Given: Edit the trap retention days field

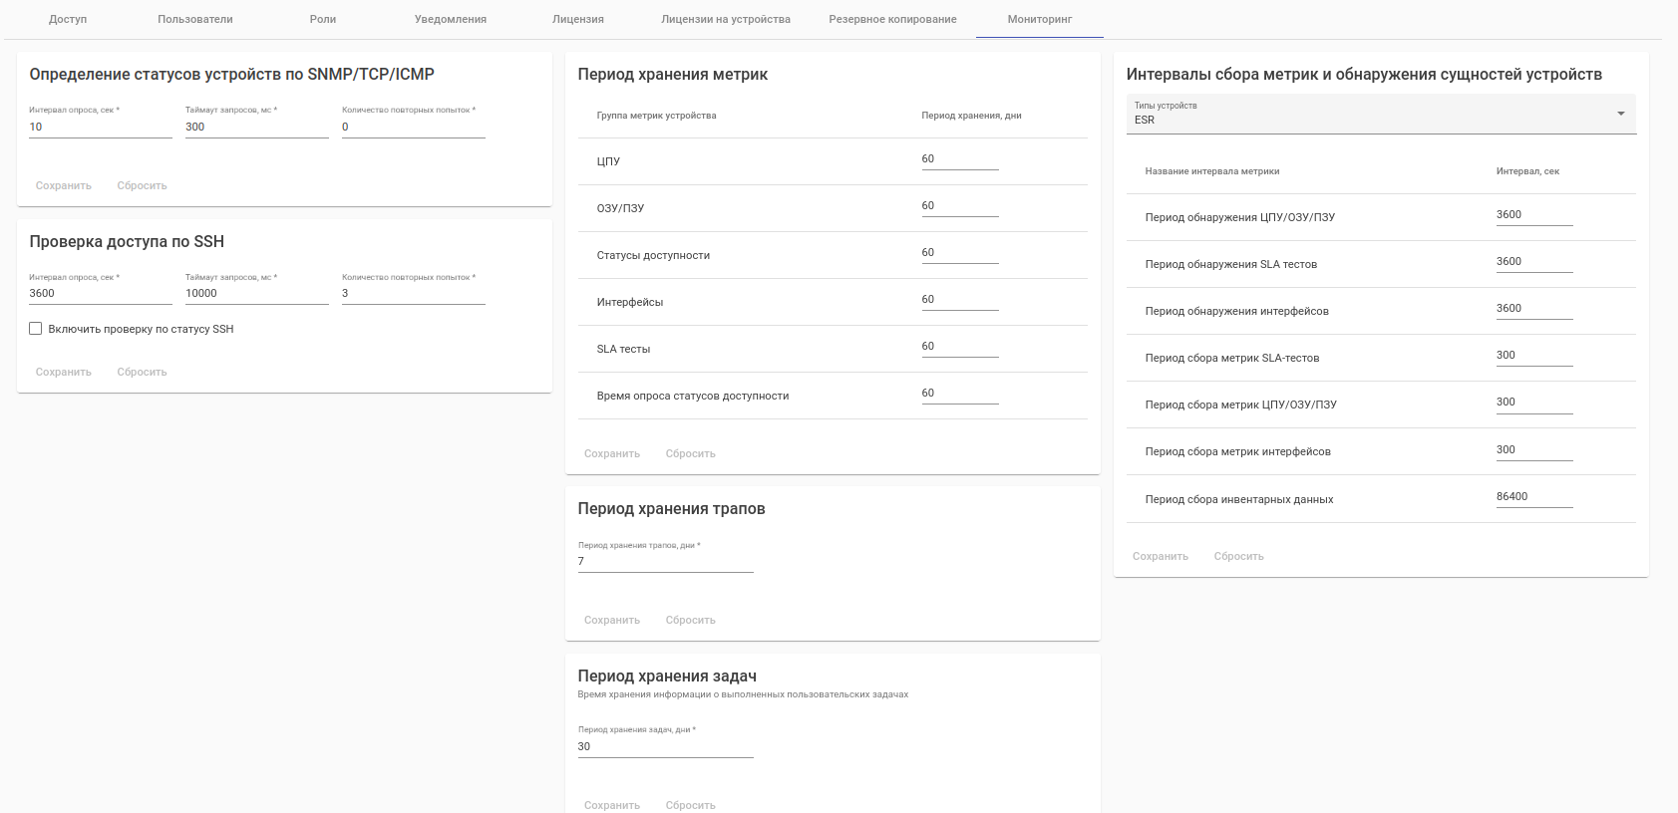Looking at the screenshot, I should coord(665,562).
